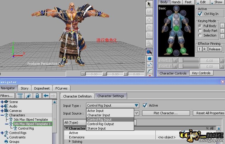Click Reset All Properties button
This screenshot has width=225, height=144.
(x=209, y=113)
